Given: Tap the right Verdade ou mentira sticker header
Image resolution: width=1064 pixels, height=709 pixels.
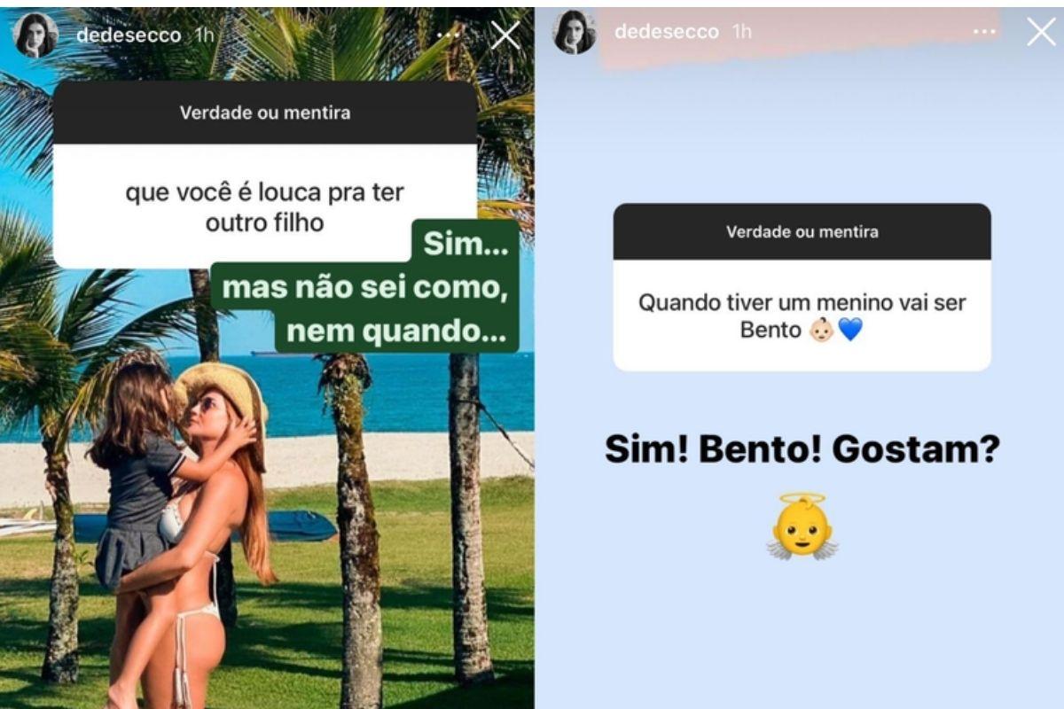Looking at the screenshot, I should click(x=802, y=232).
